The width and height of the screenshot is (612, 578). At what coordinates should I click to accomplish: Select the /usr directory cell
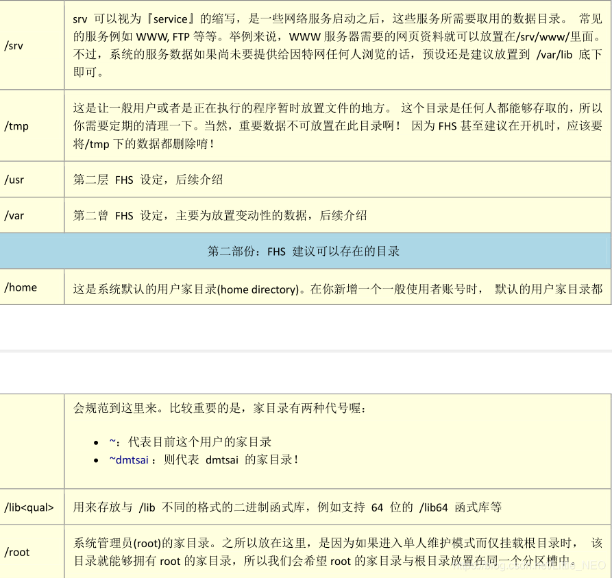[32, 179]
